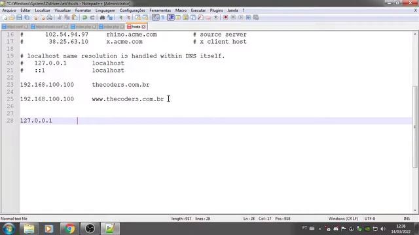Image resolution: width=419 pixels, height=235 pixels.
Task: Create a new document with the New icon
Action: [x=5, y=18]
